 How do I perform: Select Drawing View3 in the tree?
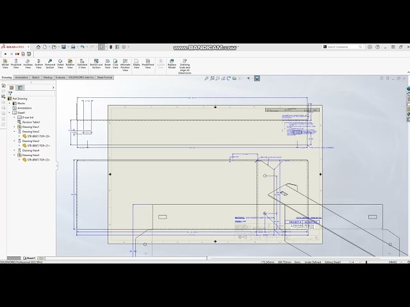coord(31,141)
